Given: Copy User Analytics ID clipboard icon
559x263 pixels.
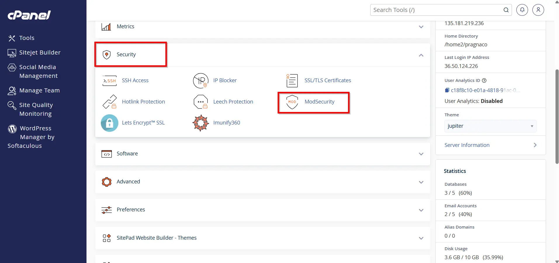Looking at the screenshot, I should pos(447,90).
